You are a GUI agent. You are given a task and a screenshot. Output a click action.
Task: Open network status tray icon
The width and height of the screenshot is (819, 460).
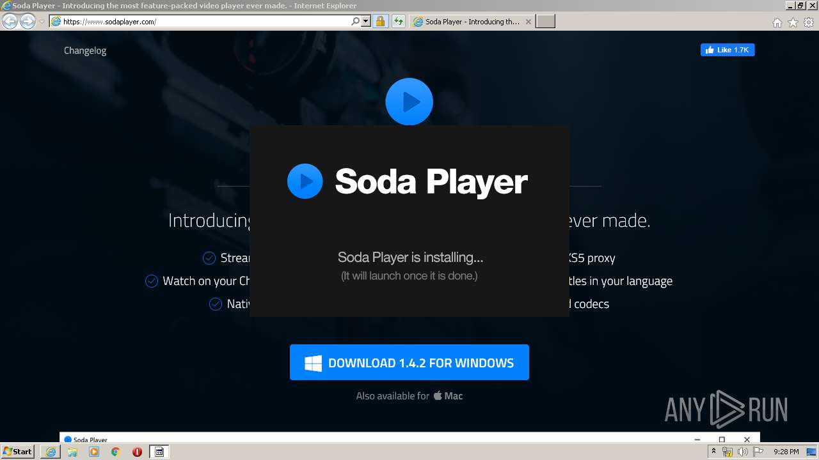728,452
